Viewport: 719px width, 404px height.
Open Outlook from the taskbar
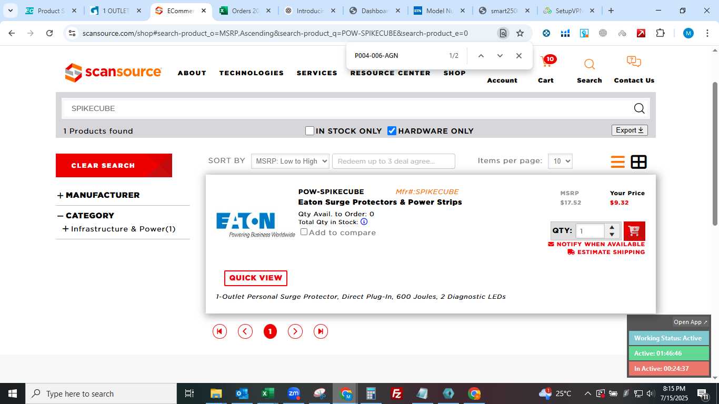tap(242, 393)
